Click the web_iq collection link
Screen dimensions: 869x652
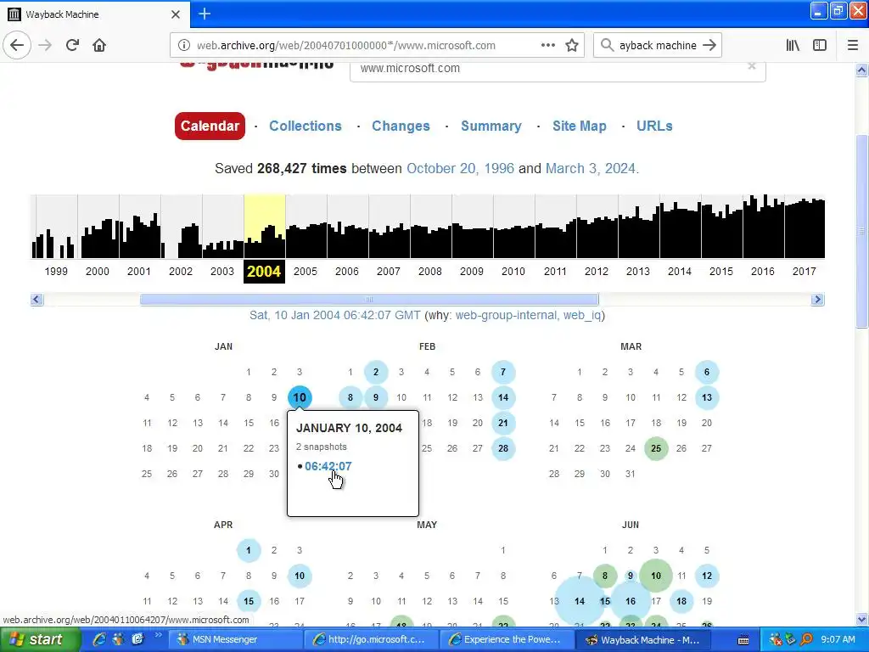coord(582,316)
